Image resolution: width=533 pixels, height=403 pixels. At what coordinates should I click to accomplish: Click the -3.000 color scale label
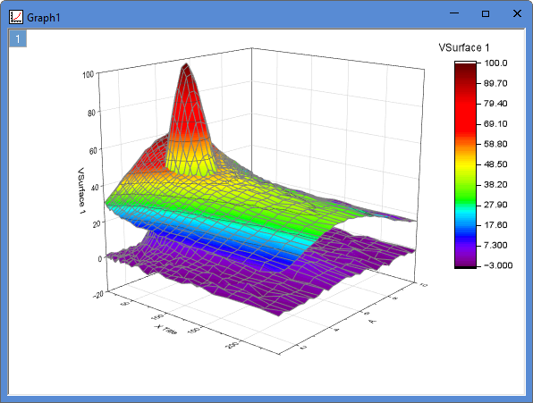(497, 265)
